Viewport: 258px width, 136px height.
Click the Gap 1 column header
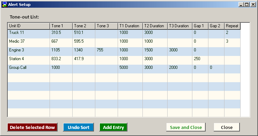click(200, 26)
